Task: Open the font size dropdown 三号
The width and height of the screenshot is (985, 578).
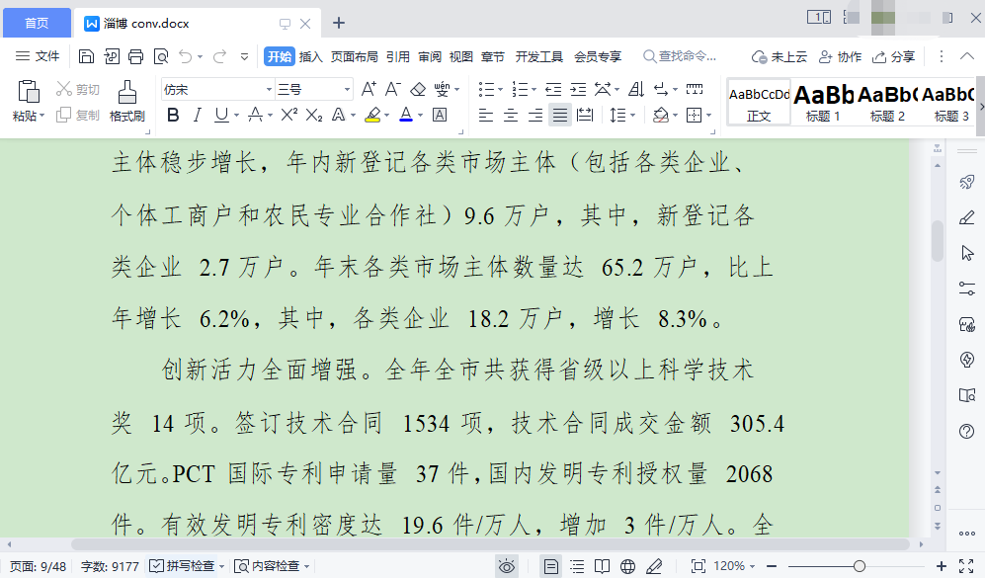Action: point(347,90)
